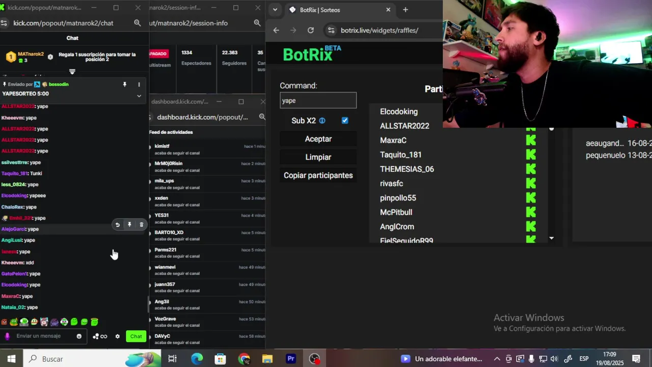Click the BotRix BETA logo

312,53
